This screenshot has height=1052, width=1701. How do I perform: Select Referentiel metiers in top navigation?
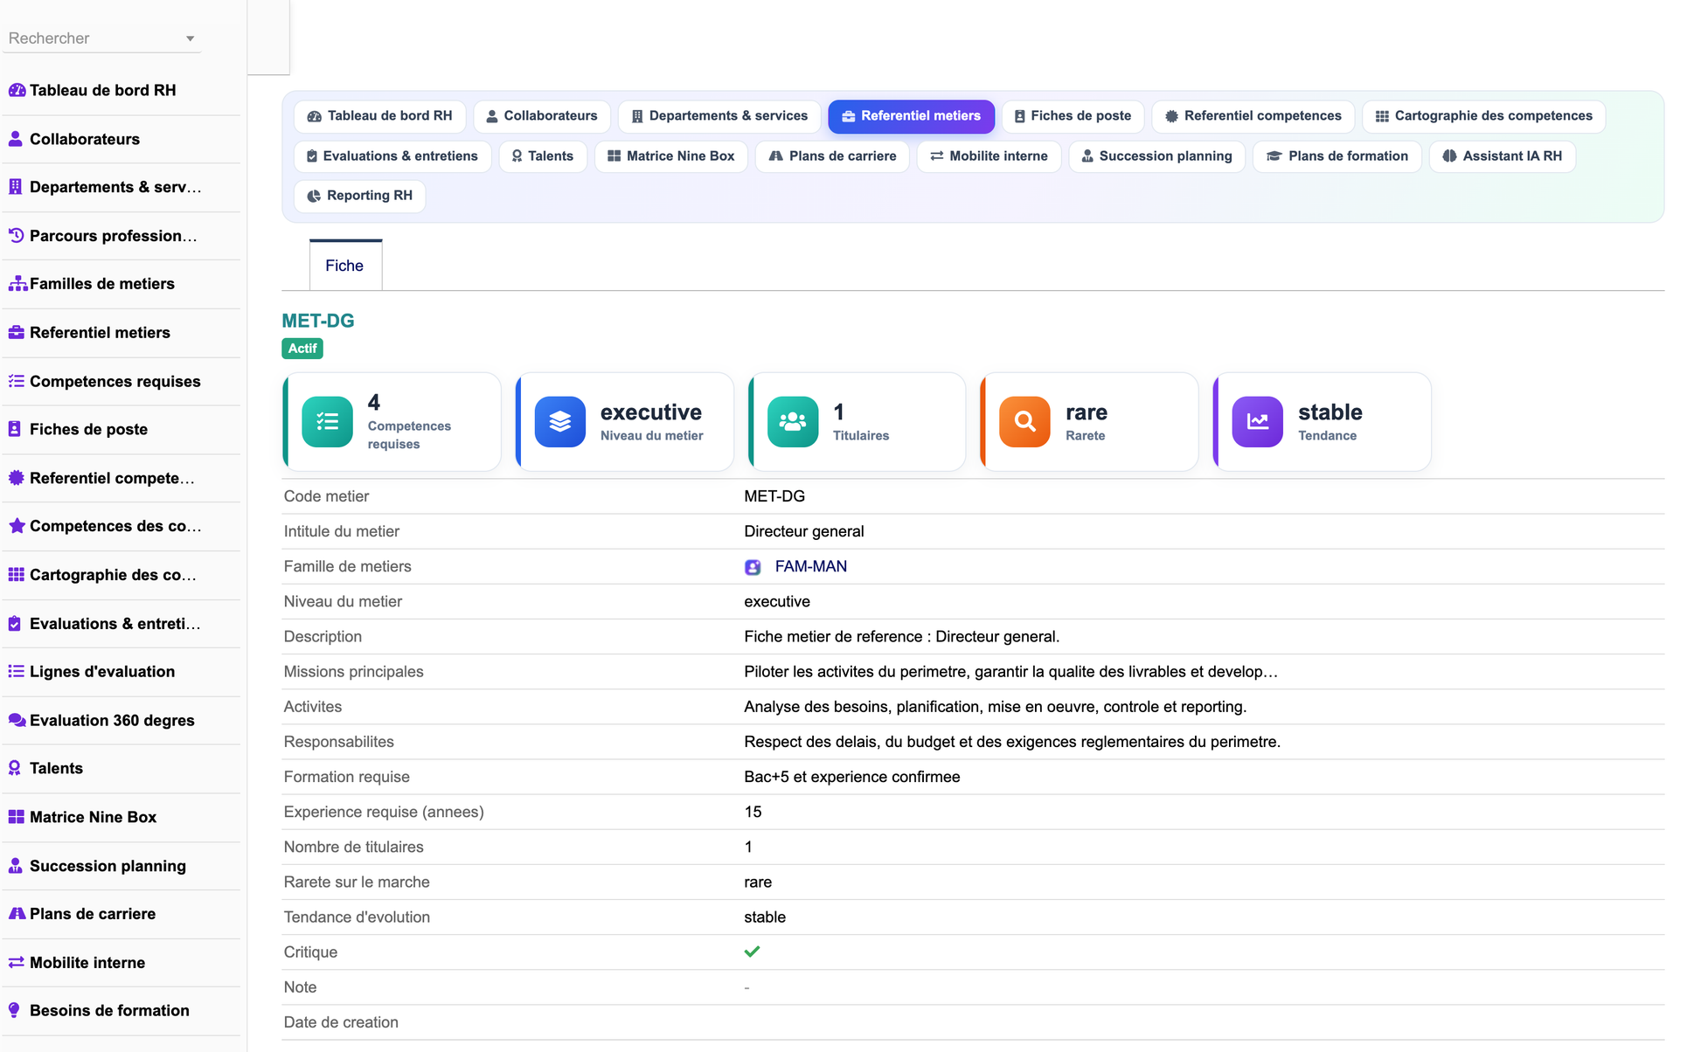911,116
